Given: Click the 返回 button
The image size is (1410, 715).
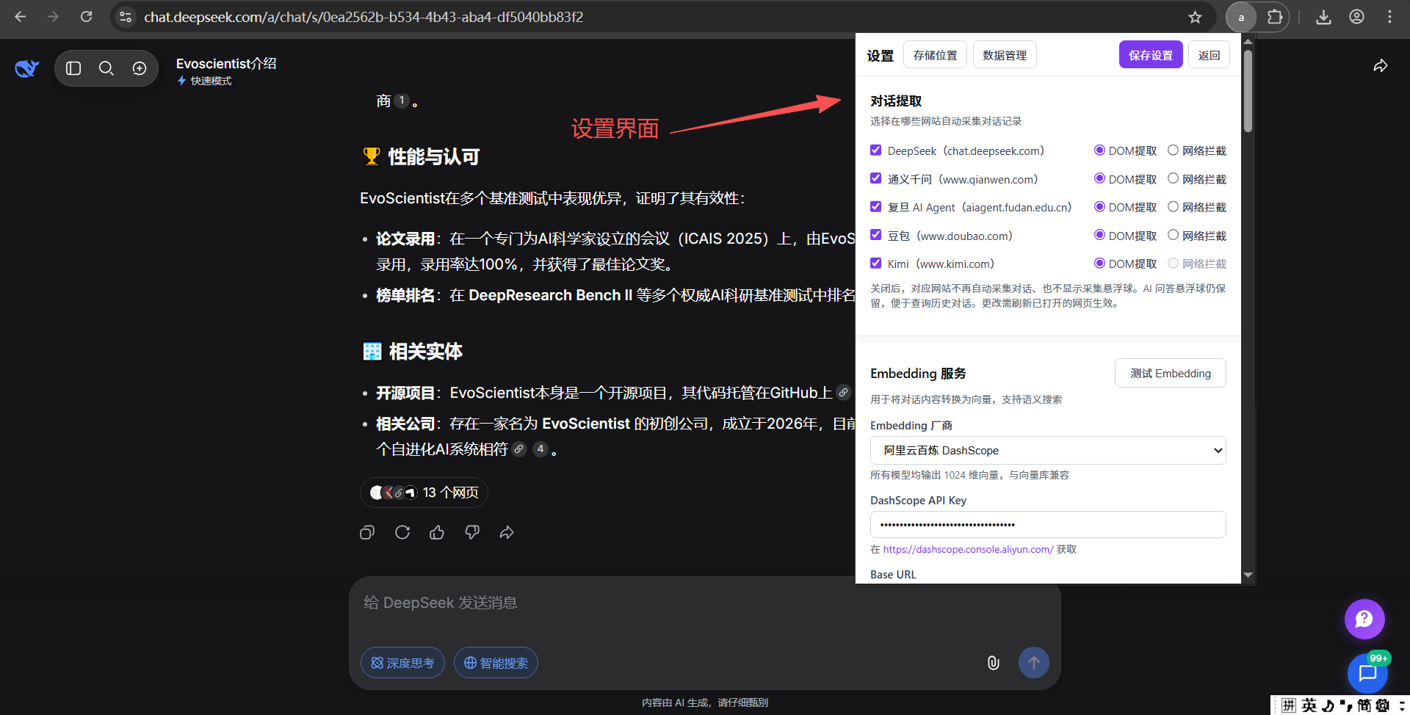Looking at the screenshot, I should pos(1209,55).
